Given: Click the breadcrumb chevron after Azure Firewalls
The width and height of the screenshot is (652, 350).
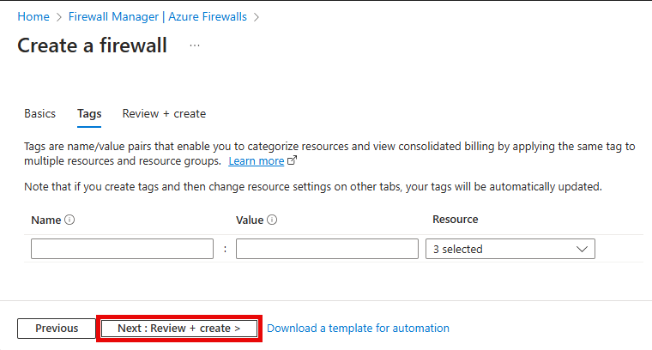Looking at the screenshot, I should (x=257, y=16).
